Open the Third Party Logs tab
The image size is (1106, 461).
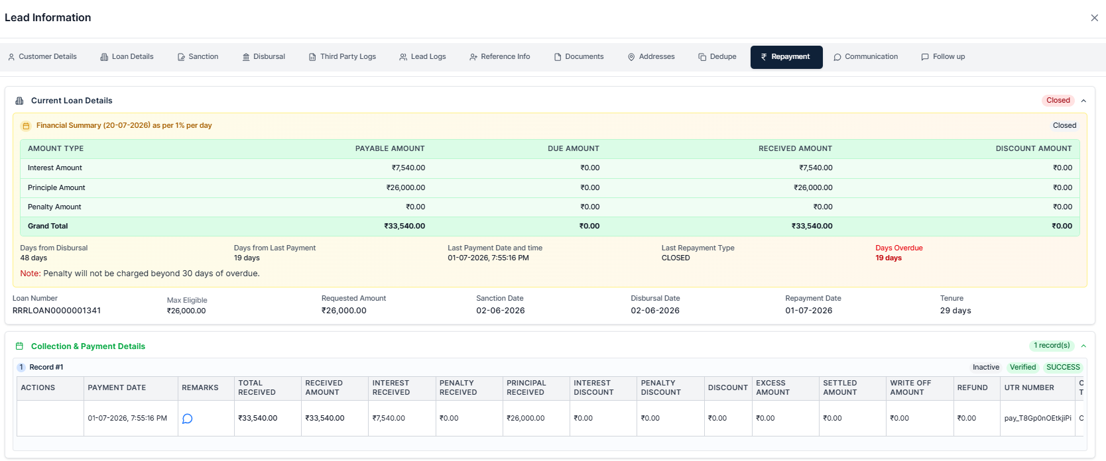click(342, 57)
